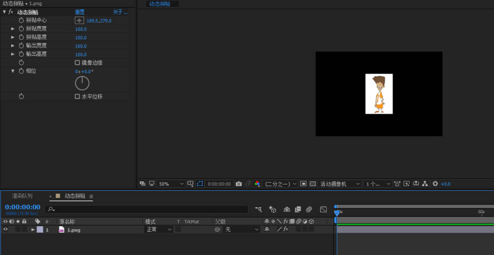
Task: Toggle the frame blending icon
Action: pyautogui.click(x=298, y=209)
